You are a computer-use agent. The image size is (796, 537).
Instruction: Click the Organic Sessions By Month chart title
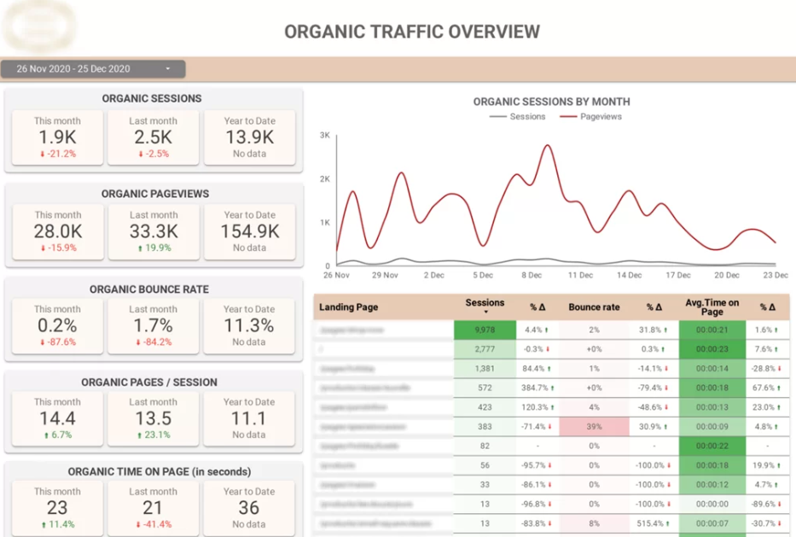552,102
